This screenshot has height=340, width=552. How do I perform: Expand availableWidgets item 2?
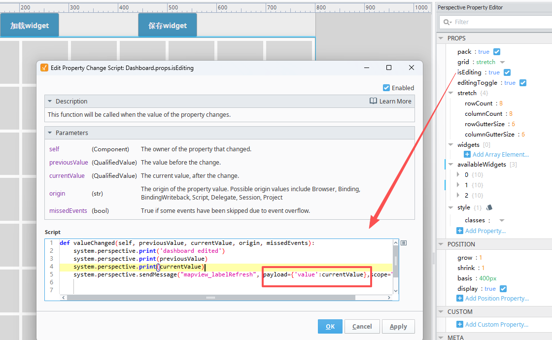point(458,195)
